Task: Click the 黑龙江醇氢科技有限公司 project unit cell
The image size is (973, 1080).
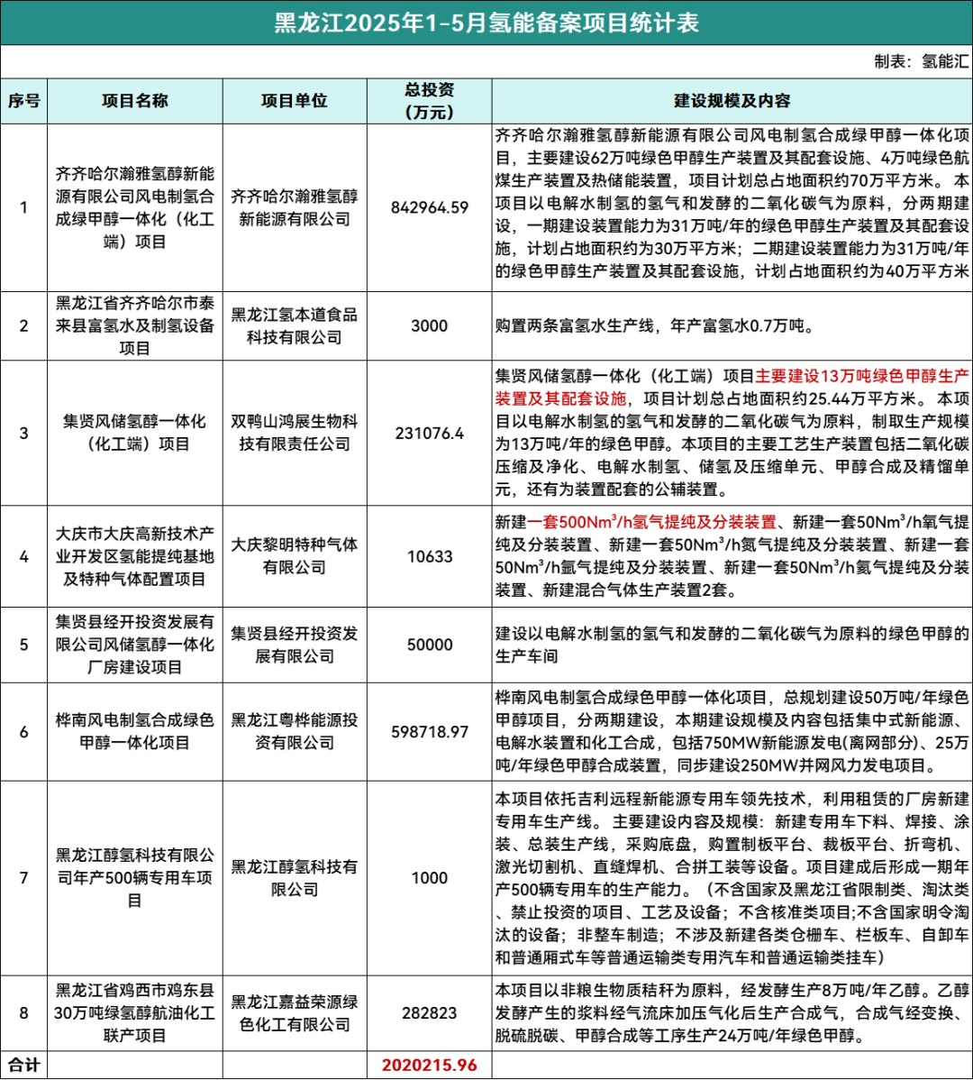Action: 294,877
